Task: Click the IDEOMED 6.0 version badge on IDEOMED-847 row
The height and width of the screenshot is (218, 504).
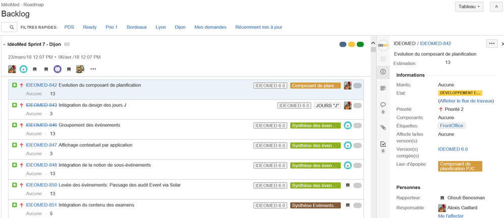Action: click(x=270, y=146)
